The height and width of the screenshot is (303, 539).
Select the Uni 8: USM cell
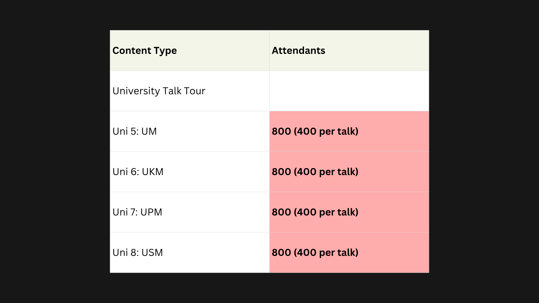[190, 252]
